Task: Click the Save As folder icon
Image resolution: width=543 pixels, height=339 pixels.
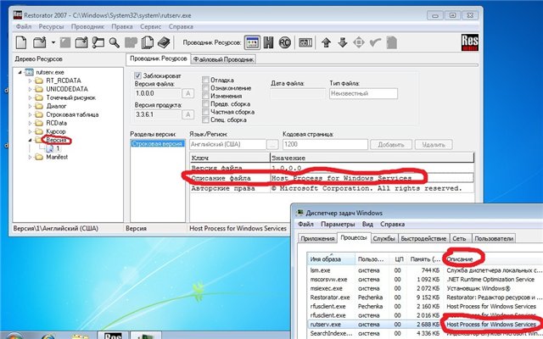Action: pyautogui.click(x=81, y=42)
